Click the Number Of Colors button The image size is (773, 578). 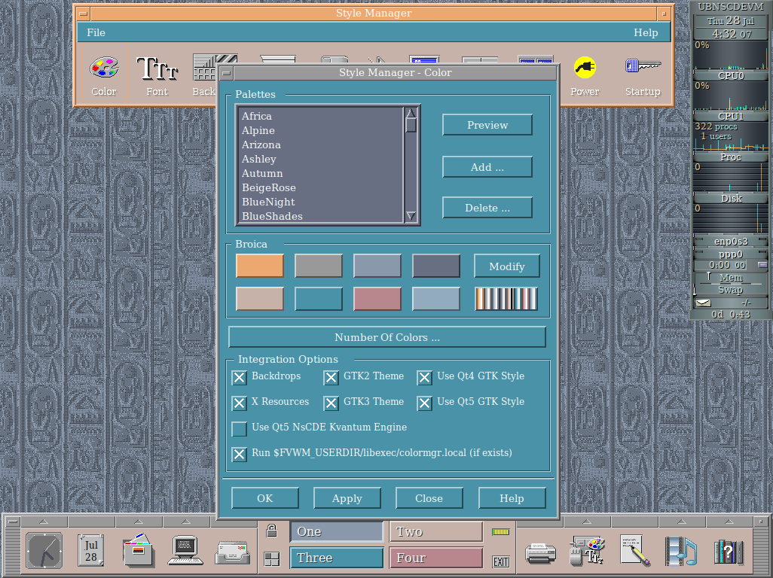[x=386, y=336]
